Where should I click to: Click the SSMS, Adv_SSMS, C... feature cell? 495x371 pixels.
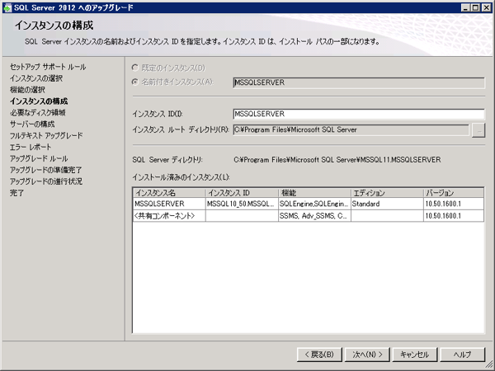pyautogui.click(x=314, y=216)
